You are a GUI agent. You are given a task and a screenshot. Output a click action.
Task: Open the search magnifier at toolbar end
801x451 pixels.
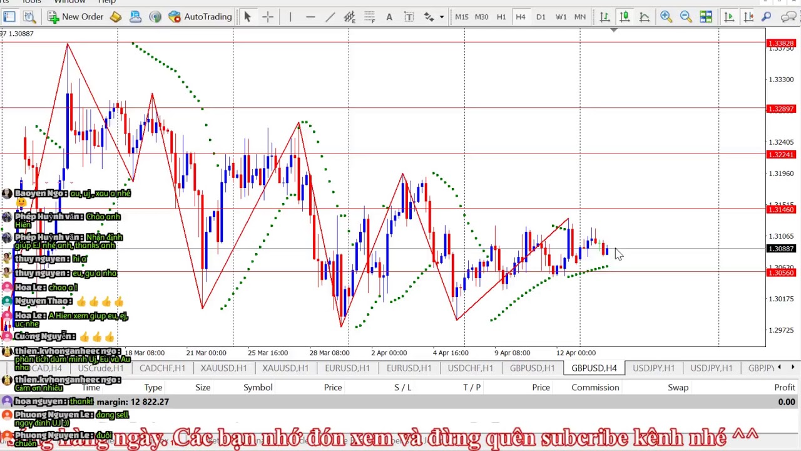(x=766, y=17)
